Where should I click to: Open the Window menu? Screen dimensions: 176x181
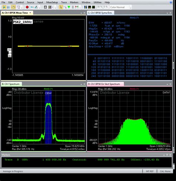tap(86, 2)
